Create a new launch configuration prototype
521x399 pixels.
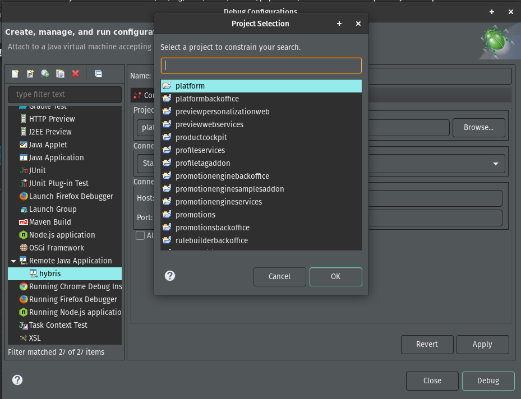(x=30, y=73)
